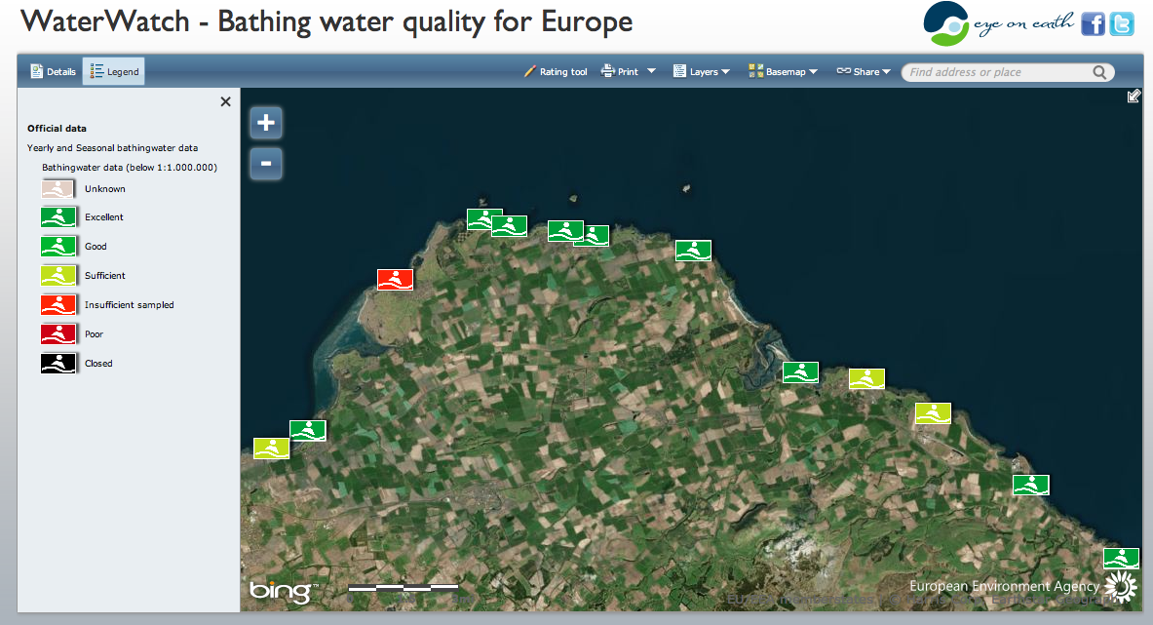Zoom in with the plus button
The image size is (1153, 625).
pos(266,123)
